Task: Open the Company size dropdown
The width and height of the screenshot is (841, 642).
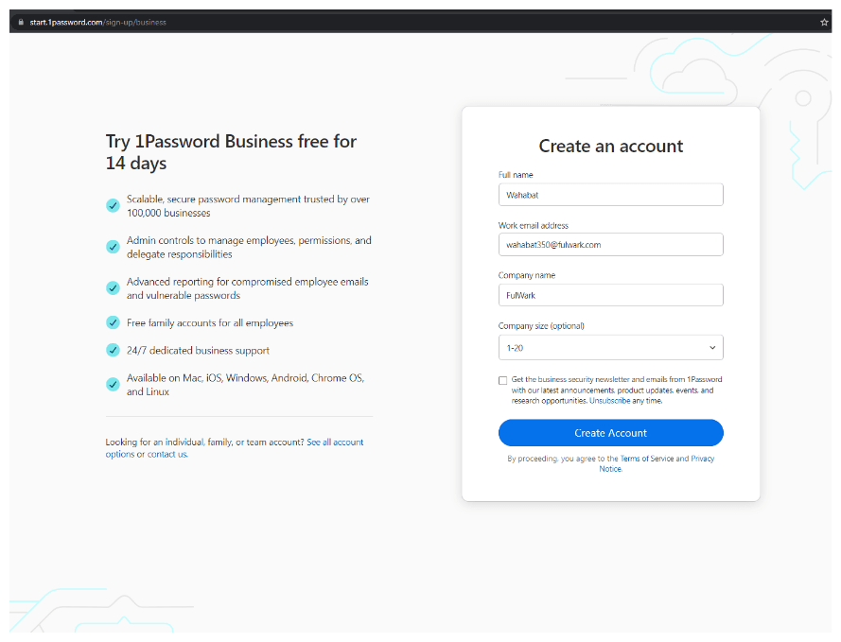Action: point(610,347)
